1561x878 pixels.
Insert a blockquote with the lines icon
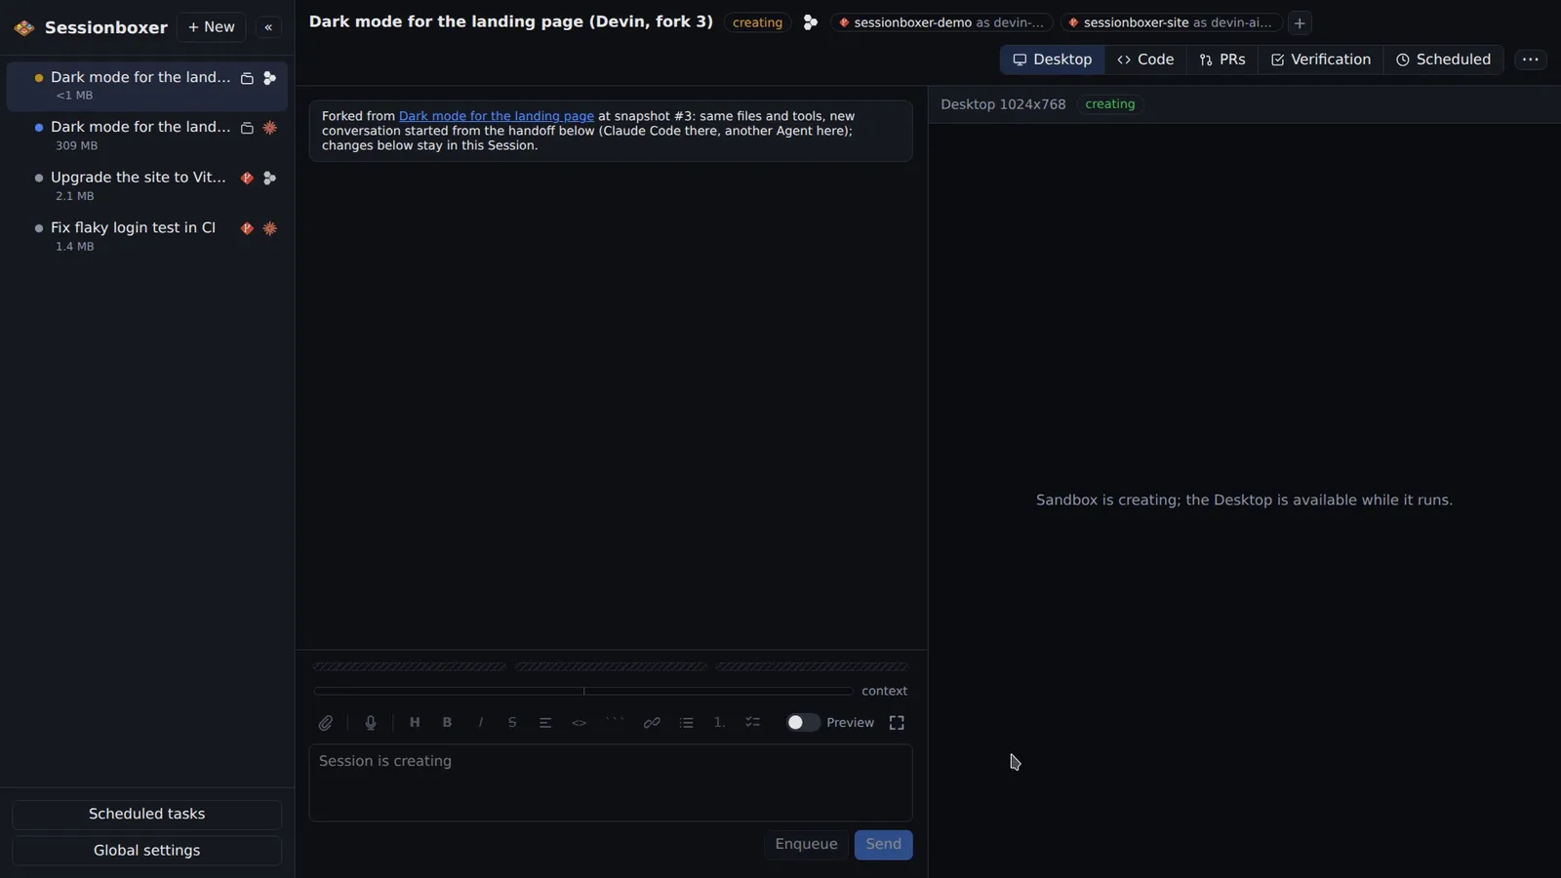pos(545,723)
